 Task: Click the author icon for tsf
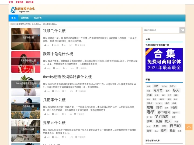(45, 45)
